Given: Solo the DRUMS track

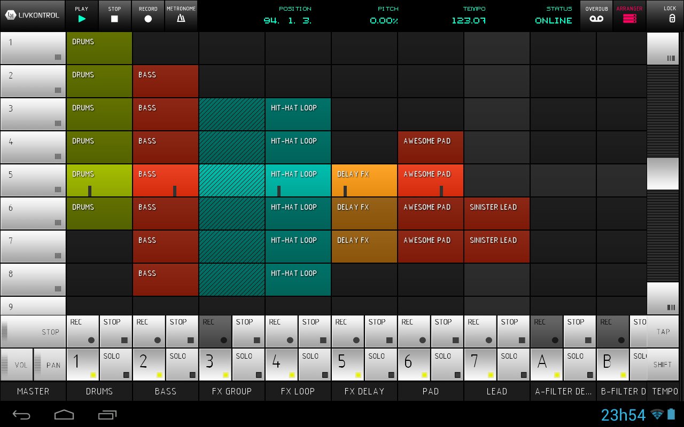Looking at the screenshot, I should coord(116,365).
